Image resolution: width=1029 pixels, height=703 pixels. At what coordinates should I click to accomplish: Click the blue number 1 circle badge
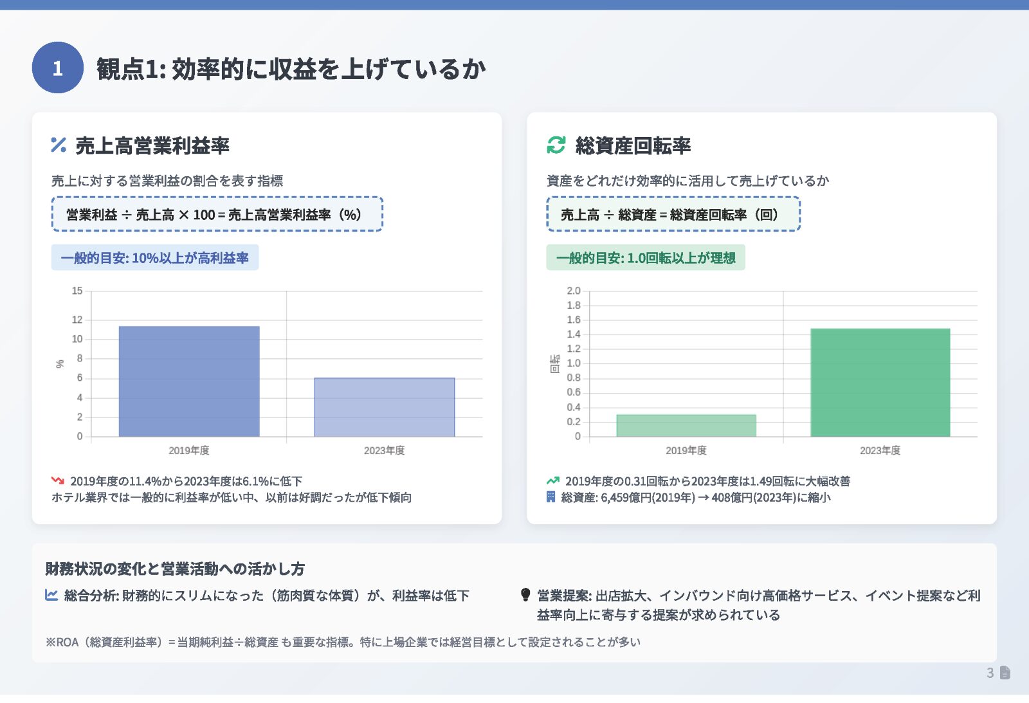[58, 68]
